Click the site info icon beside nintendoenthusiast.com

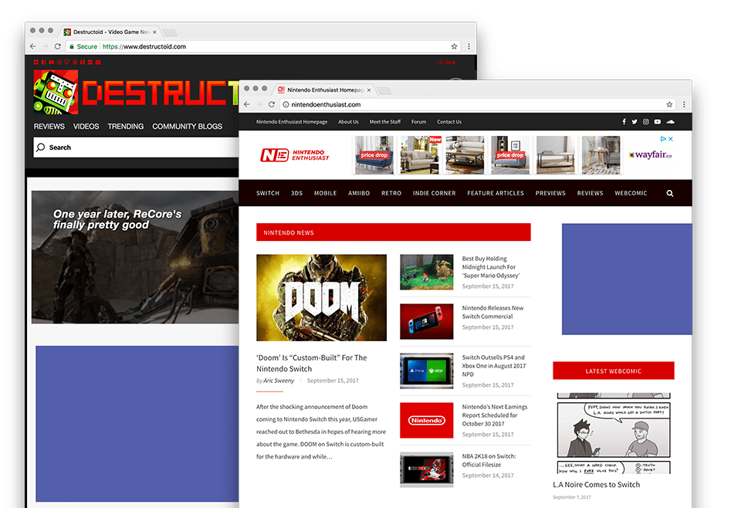(x=286, y=104)
